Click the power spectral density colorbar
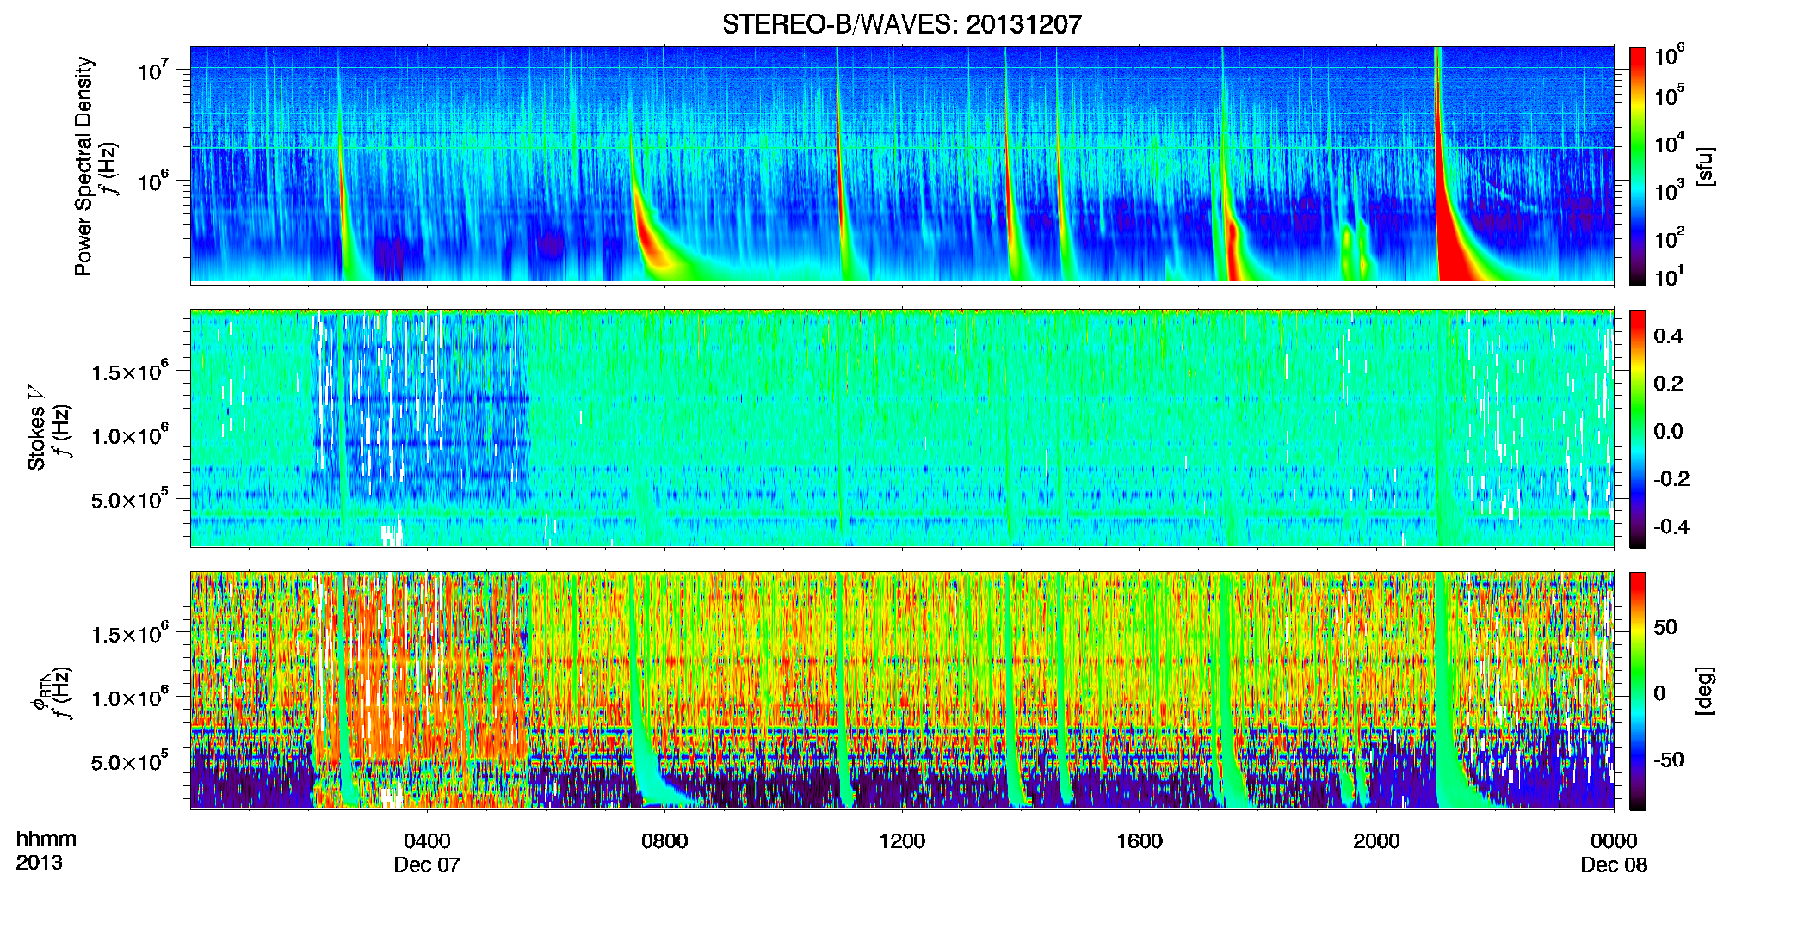The image size is (1804, 929). pos(1638,166)
